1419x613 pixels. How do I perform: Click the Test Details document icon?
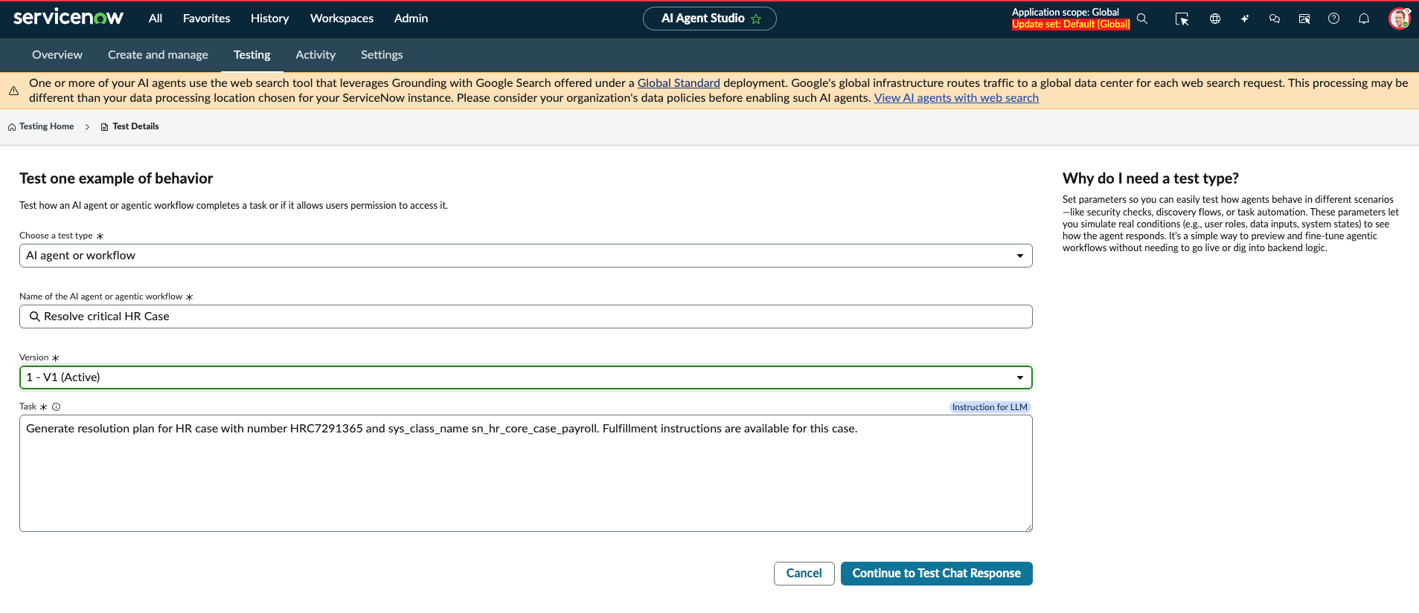click(104, 127)
